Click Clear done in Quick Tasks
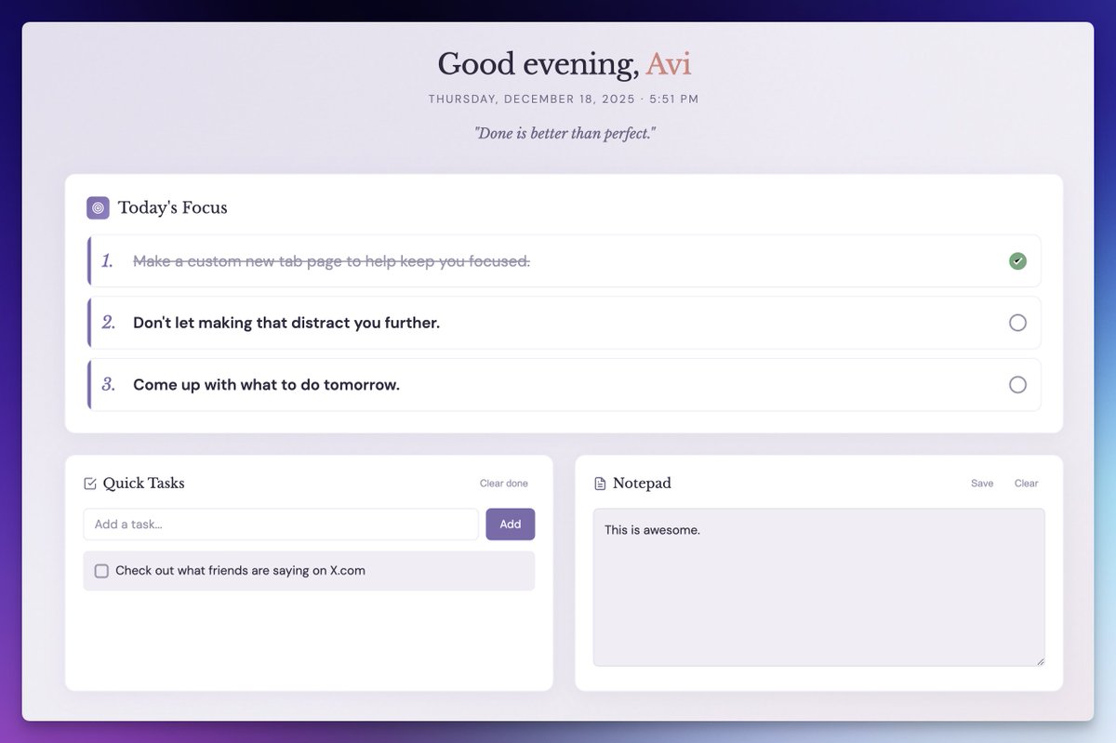 [x=504, y=484]
